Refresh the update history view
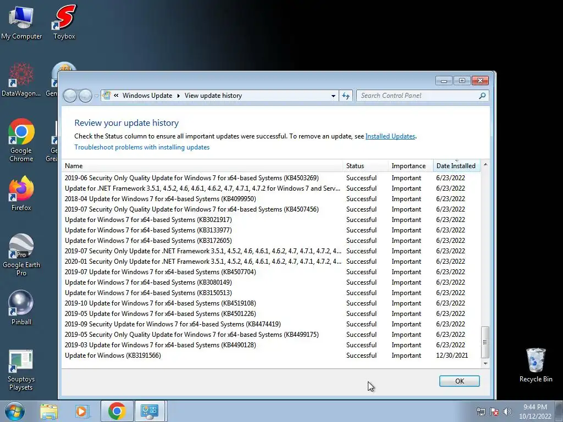 point(346,96)
